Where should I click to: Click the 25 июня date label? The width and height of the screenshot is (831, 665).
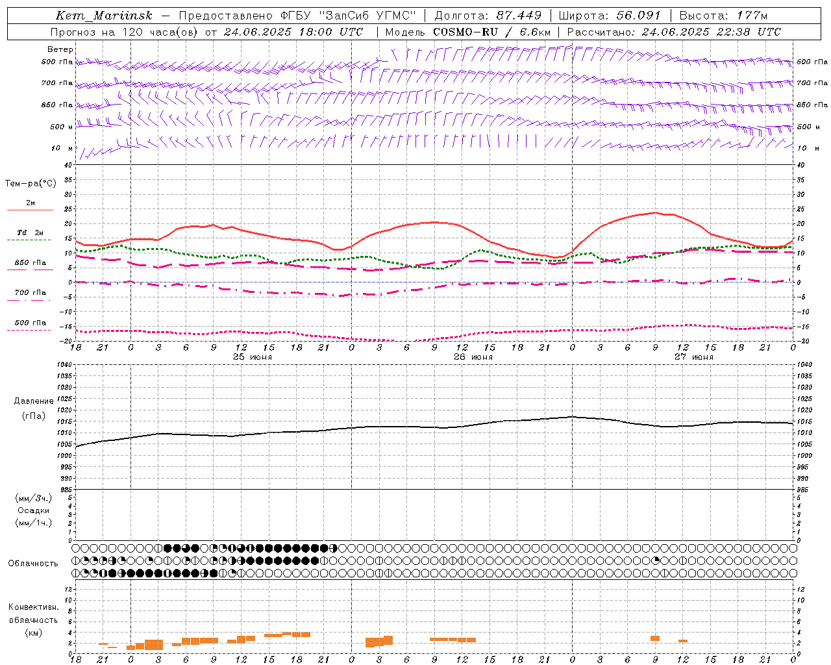point(252,357)
